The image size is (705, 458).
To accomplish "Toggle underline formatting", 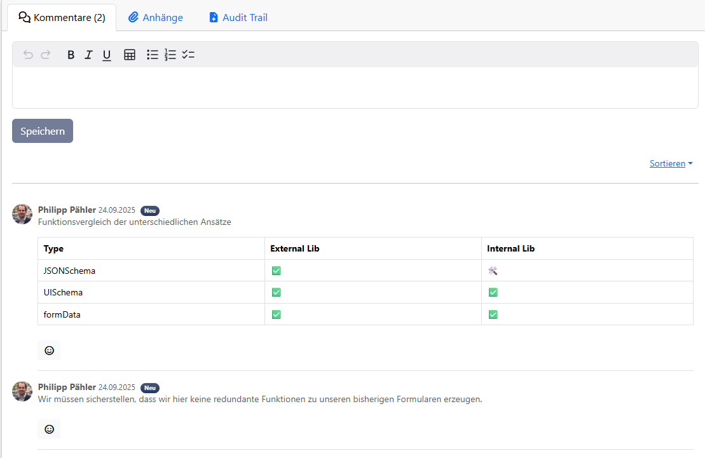I will [x=107, y=55].
